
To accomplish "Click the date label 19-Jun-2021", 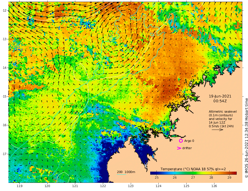I will 220,96.
